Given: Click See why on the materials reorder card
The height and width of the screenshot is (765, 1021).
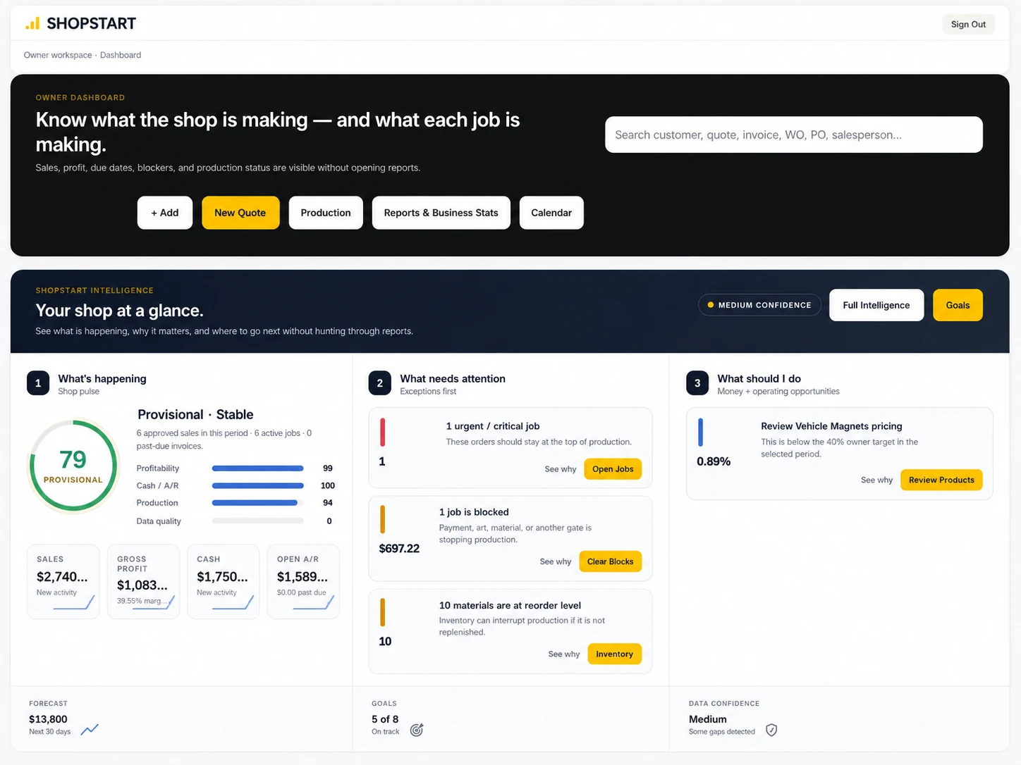Looking at the screenshot, I should (x=564, y=654).
